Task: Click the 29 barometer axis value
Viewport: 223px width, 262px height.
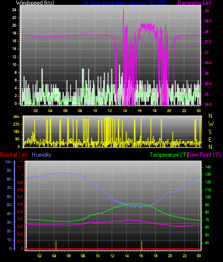Action: coord(206,11)
